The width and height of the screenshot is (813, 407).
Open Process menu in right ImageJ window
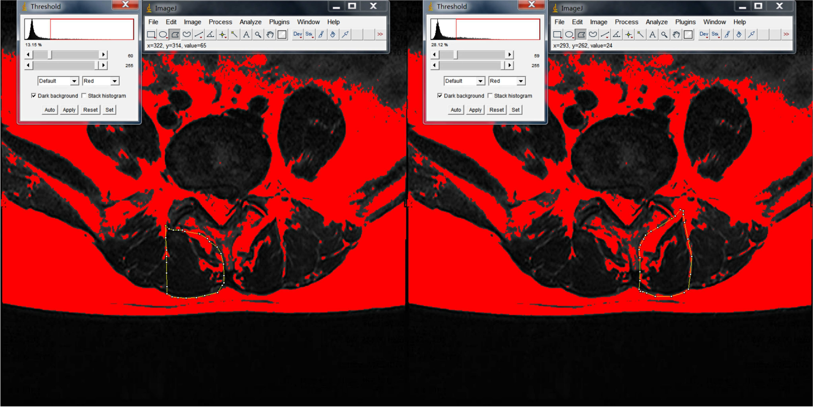point(626,22)
